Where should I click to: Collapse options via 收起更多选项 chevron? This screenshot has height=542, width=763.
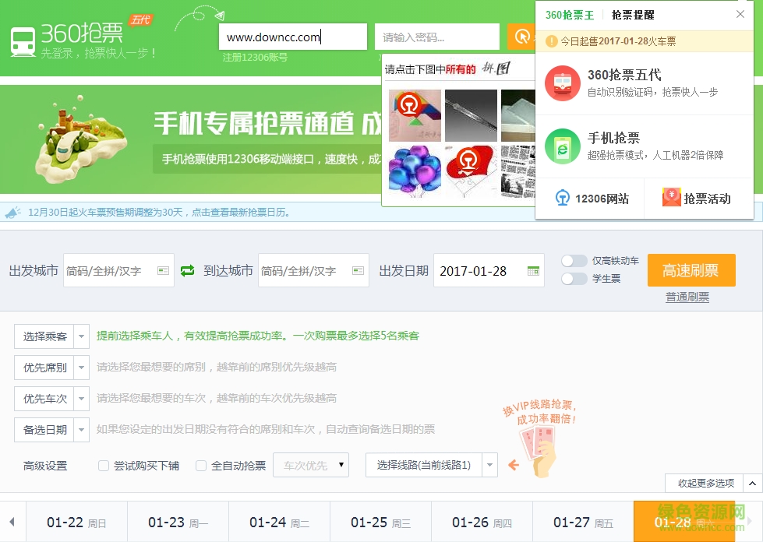pyautogui.click(x=751, y=483)
